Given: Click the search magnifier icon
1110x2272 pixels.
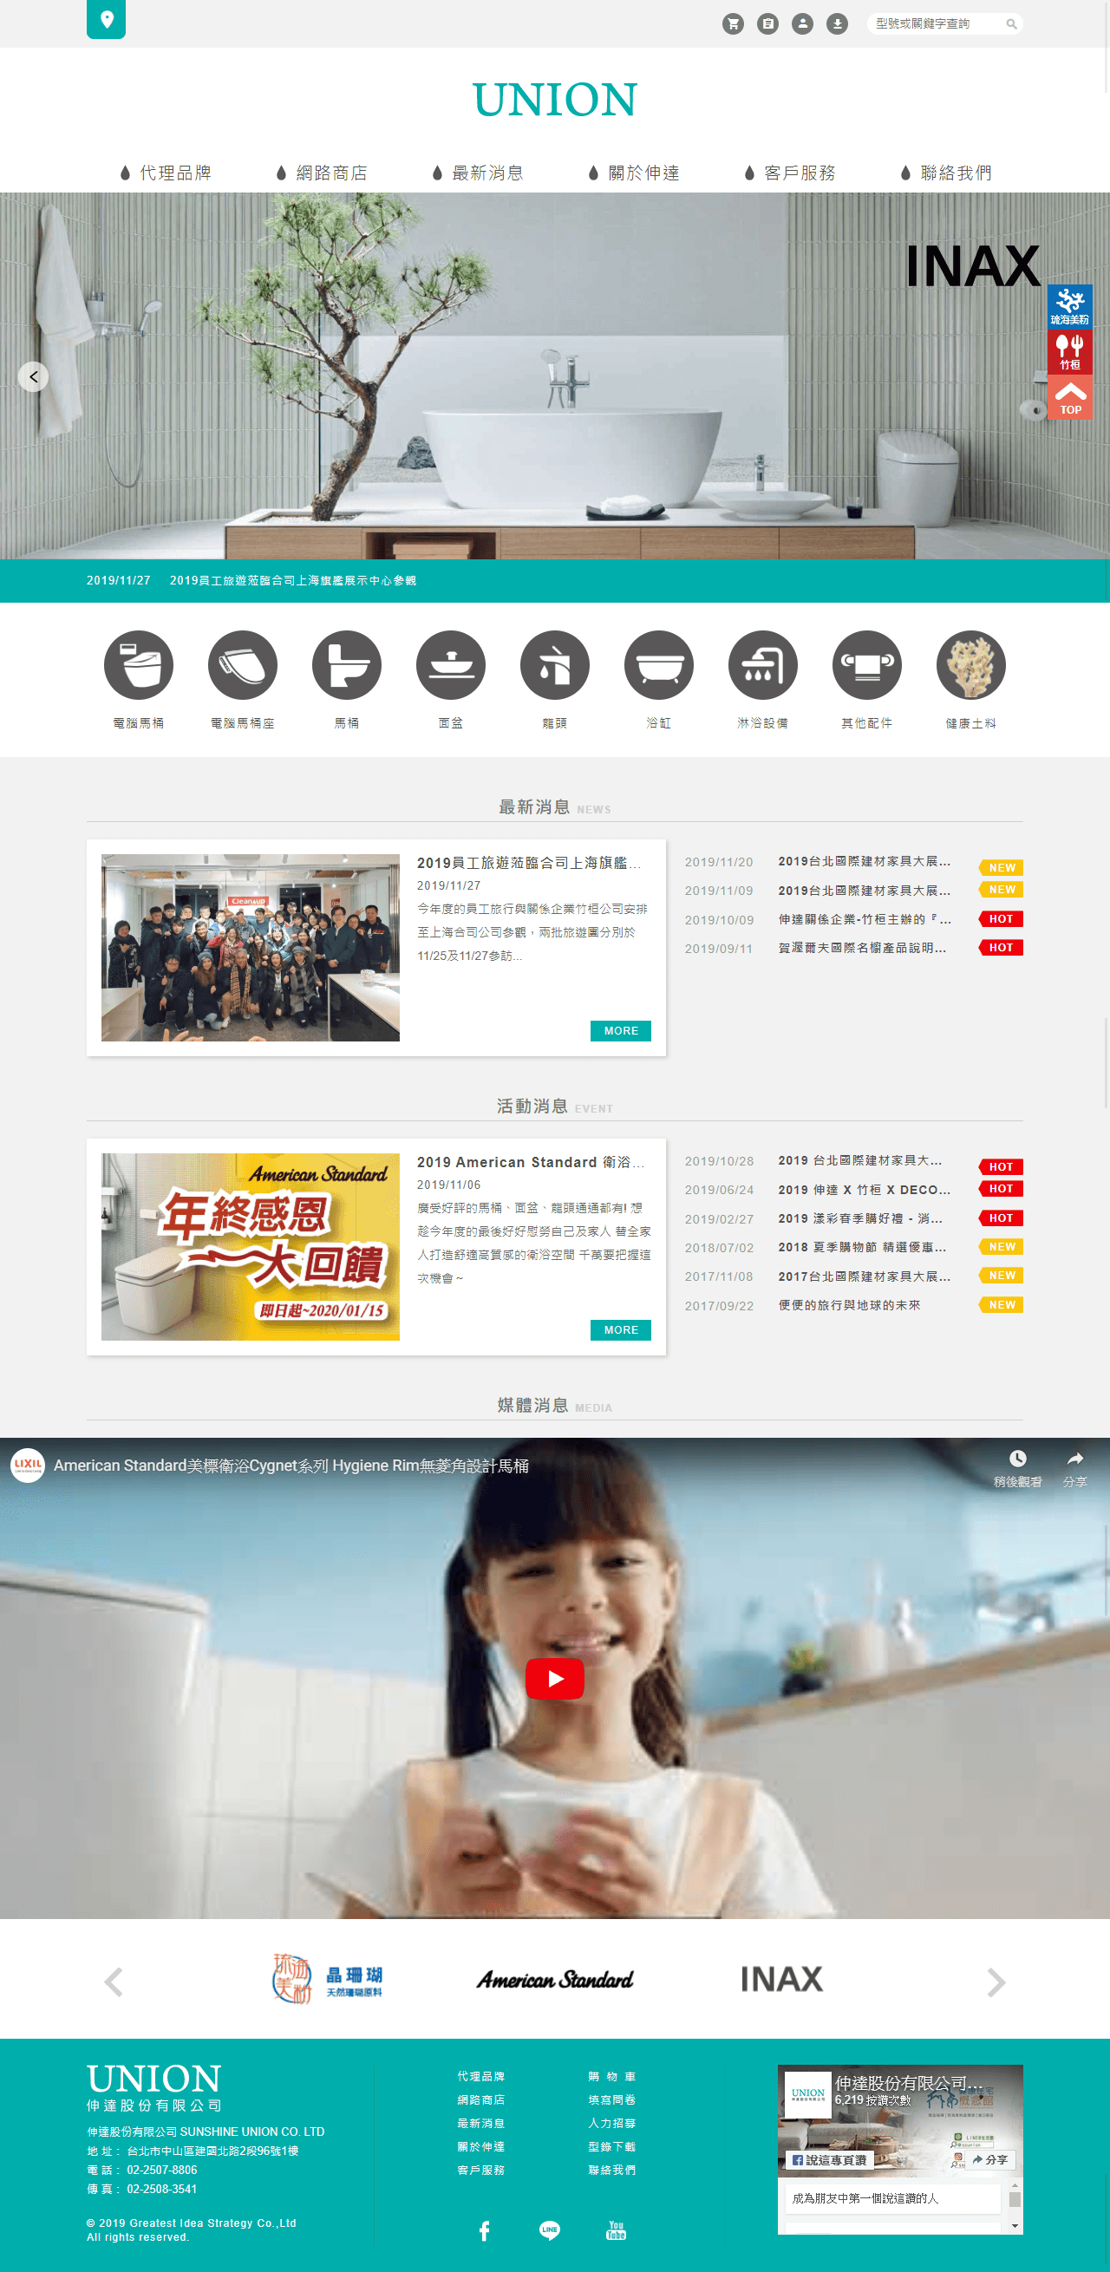Looking at the screenshot, I should (x=1011, y=23).
